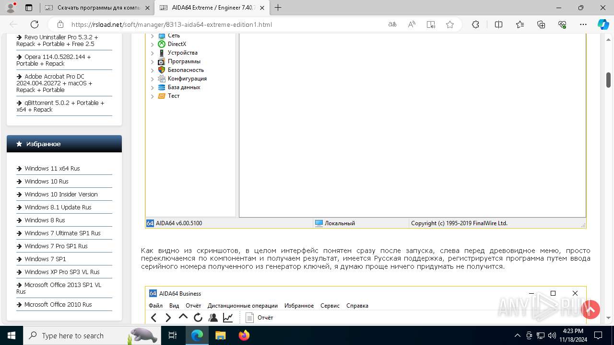This screenshot has height=345, width=614.
Task: Open the Edge profile icon
Action: pyautogui.click(x=11, y=8)
